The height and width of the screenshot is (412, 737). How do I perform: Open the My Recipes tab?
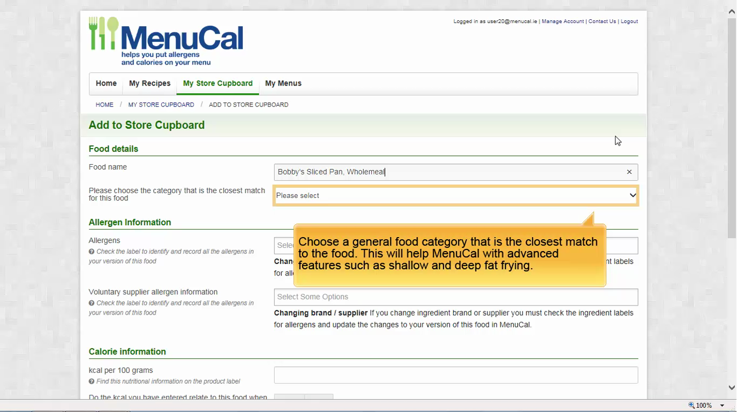point(150,83)
